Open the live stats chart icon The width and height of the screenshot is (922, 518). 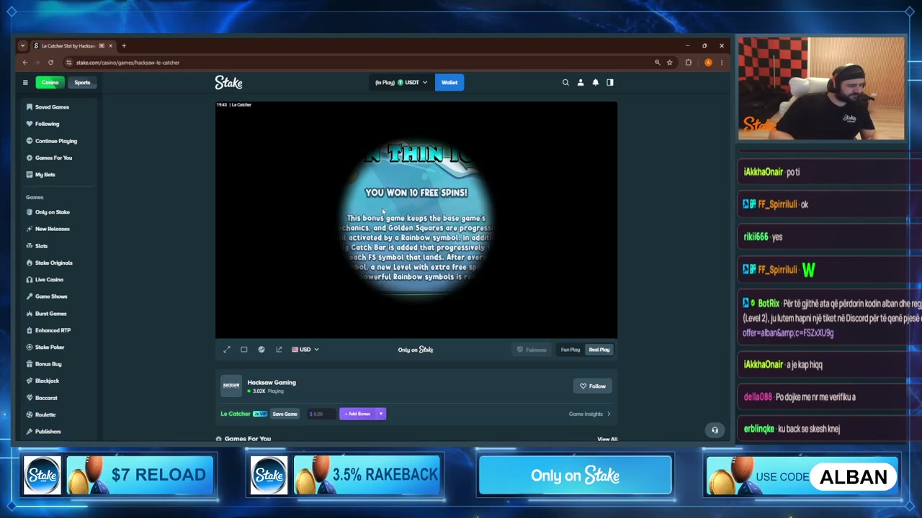(261, 350)
